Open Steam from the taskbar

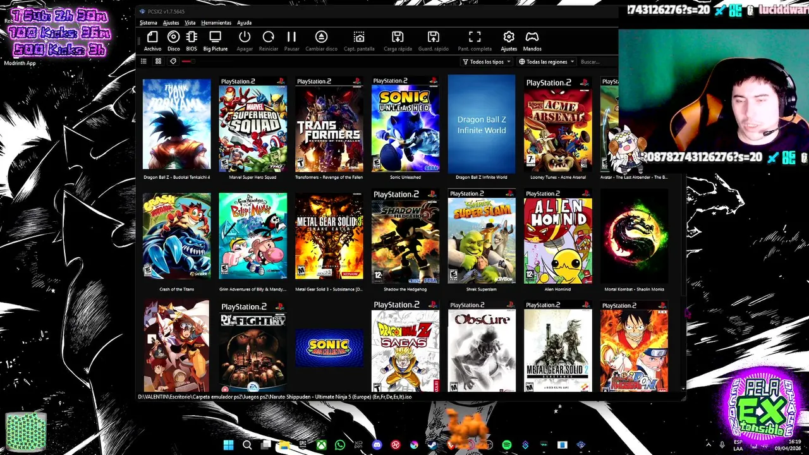click(x=432, y=446)
